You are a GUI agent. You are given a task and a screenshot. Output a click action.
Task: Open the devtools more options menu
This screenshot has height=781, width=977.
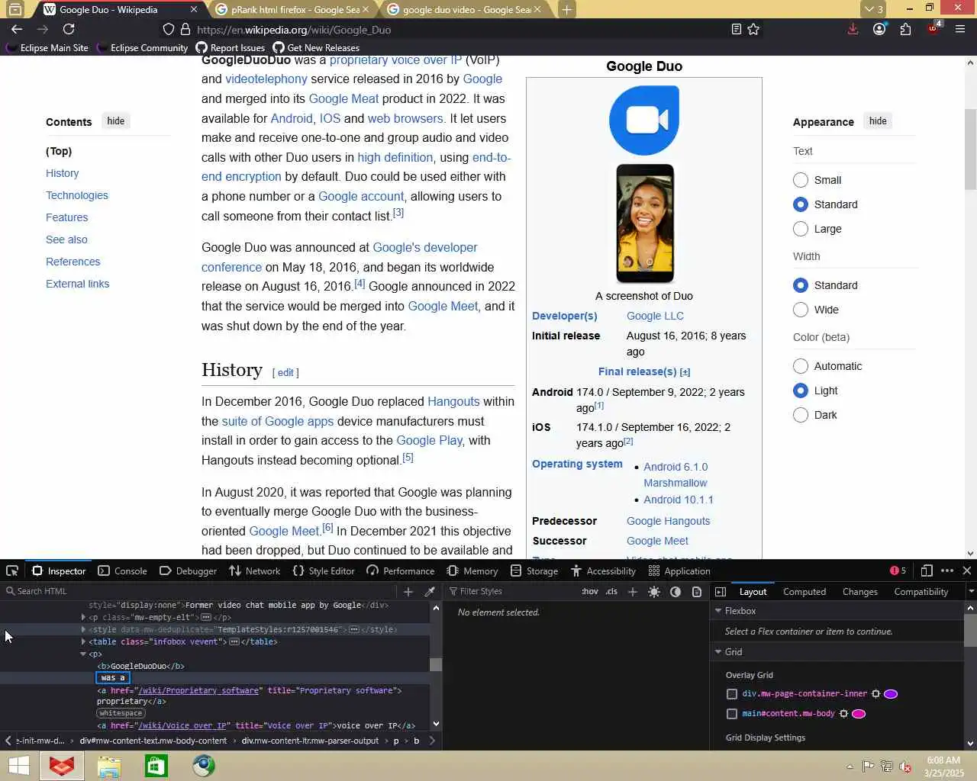coord(947,570)
